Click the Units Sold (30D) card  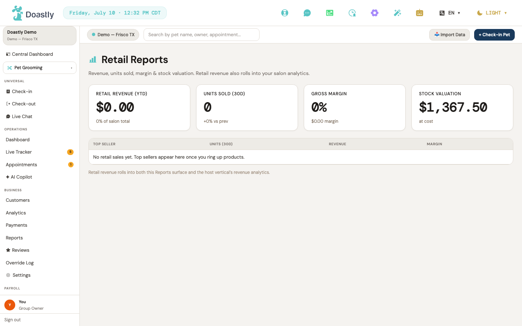(x=247, y=108)
